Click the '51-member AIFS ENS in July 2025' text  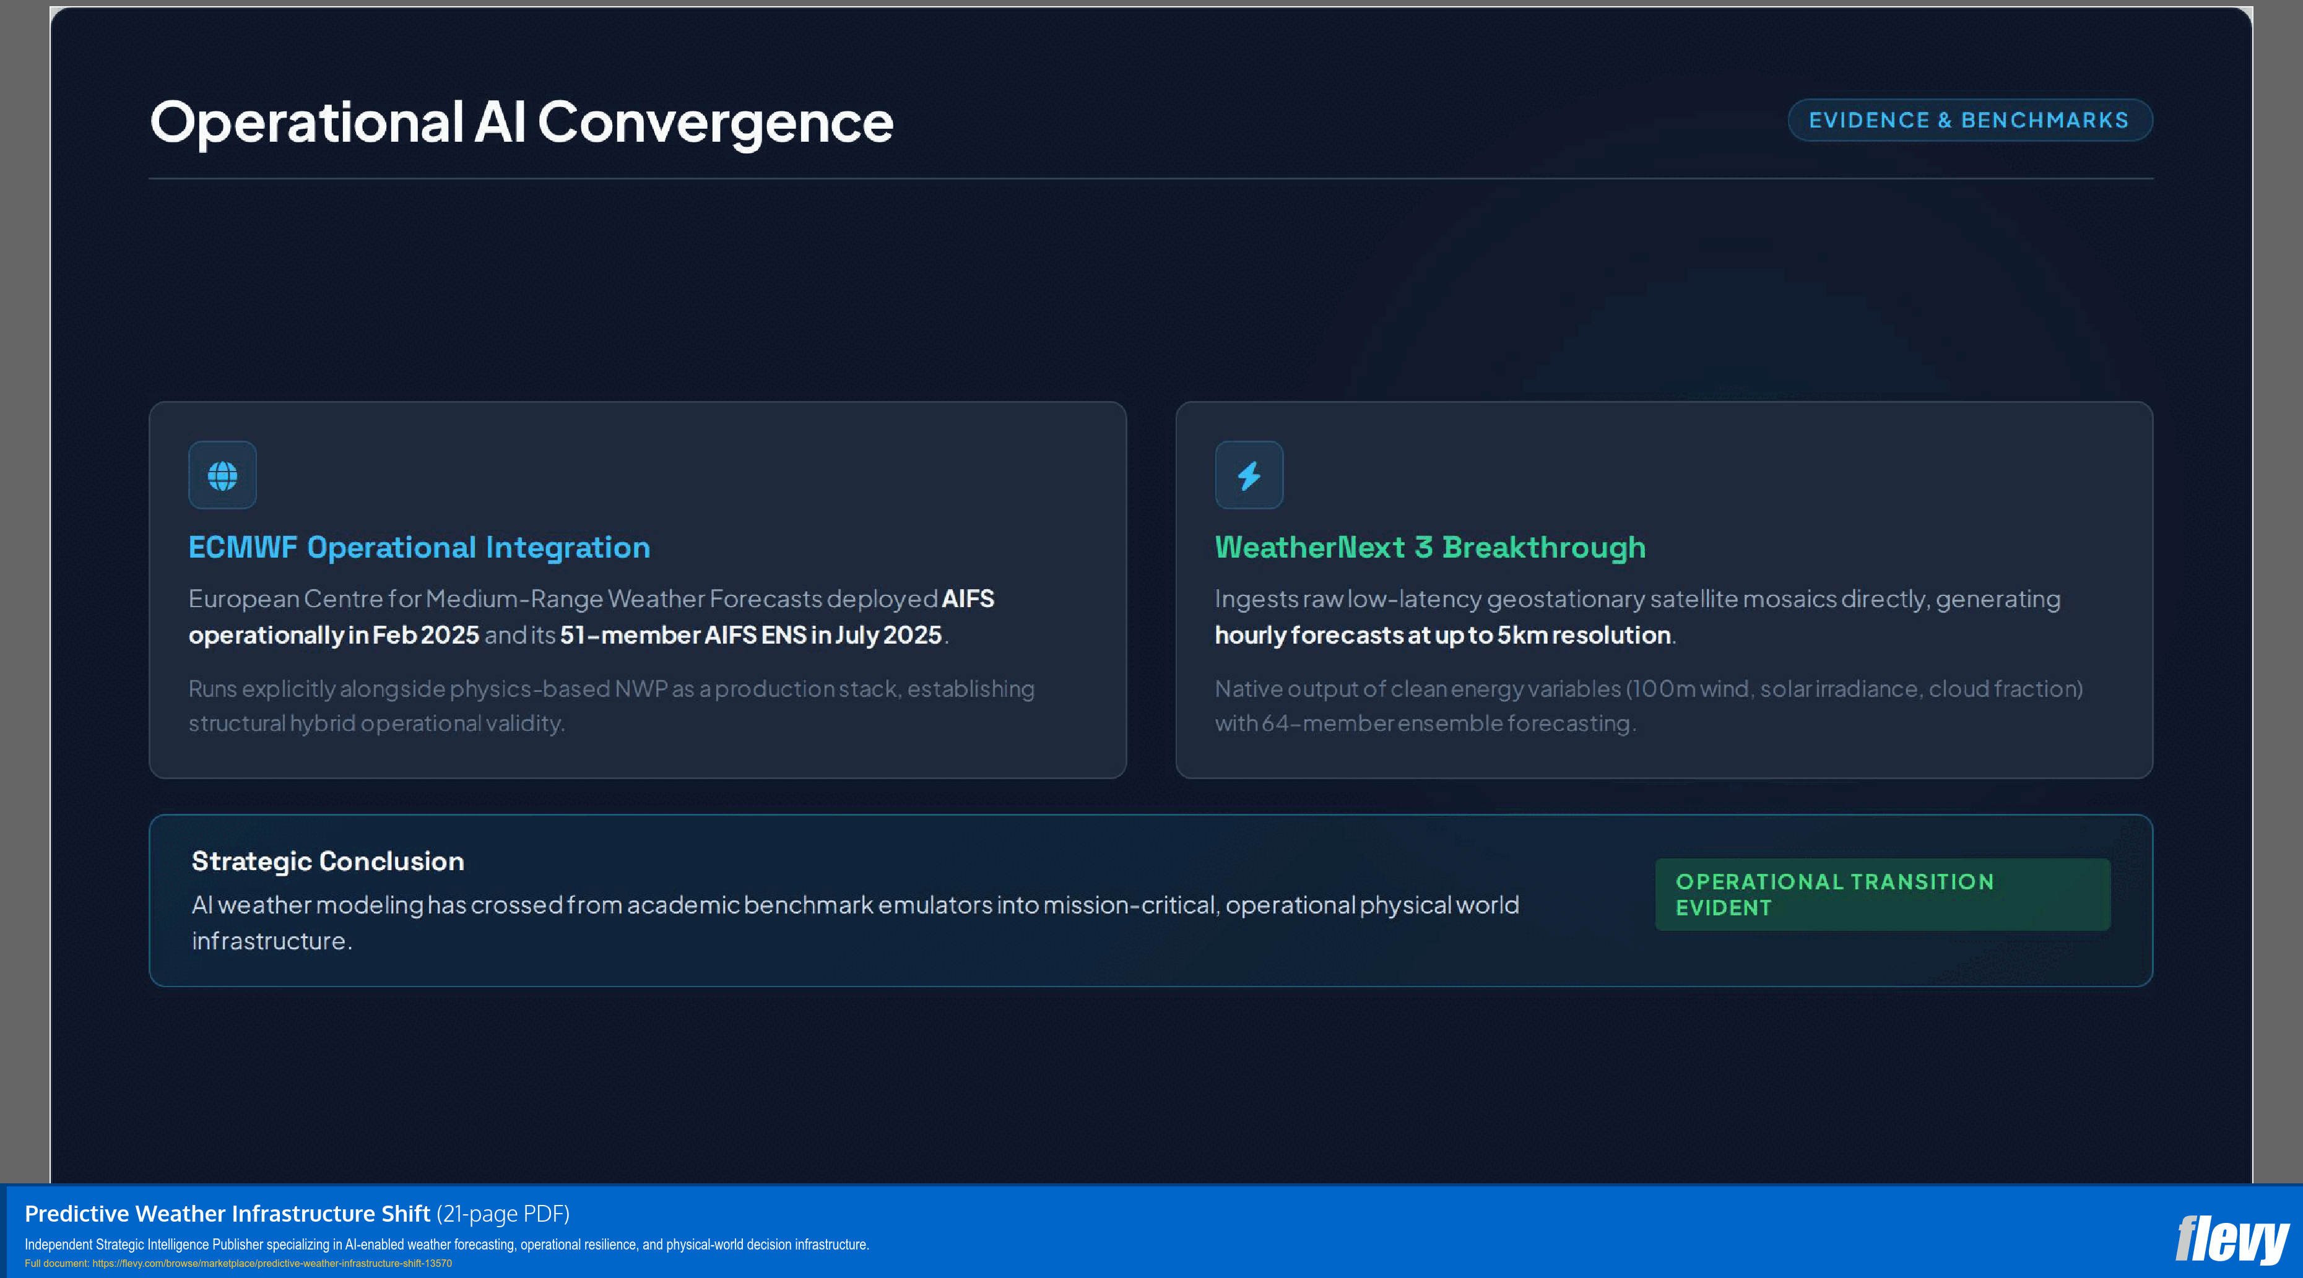click(x=751, y=634)
